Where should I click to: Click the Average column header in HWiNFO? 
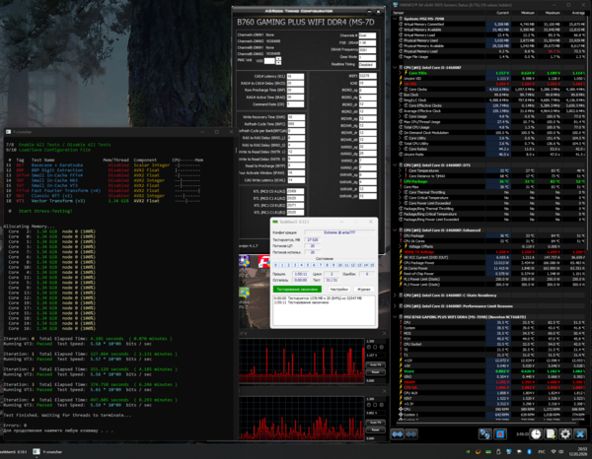pyautogui.click(x=574, y=13)
